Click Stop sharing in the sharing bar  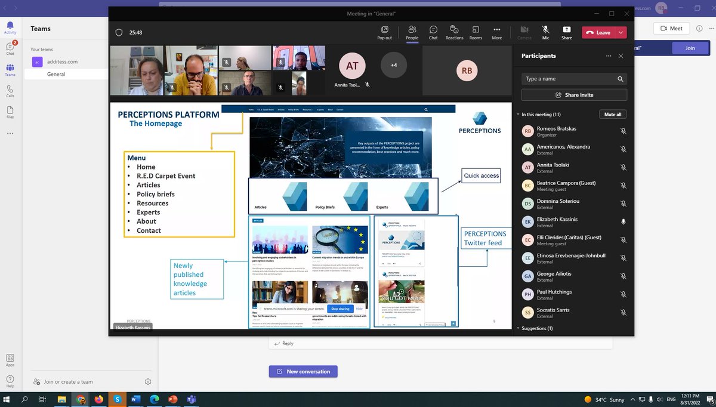pos(340,309)
